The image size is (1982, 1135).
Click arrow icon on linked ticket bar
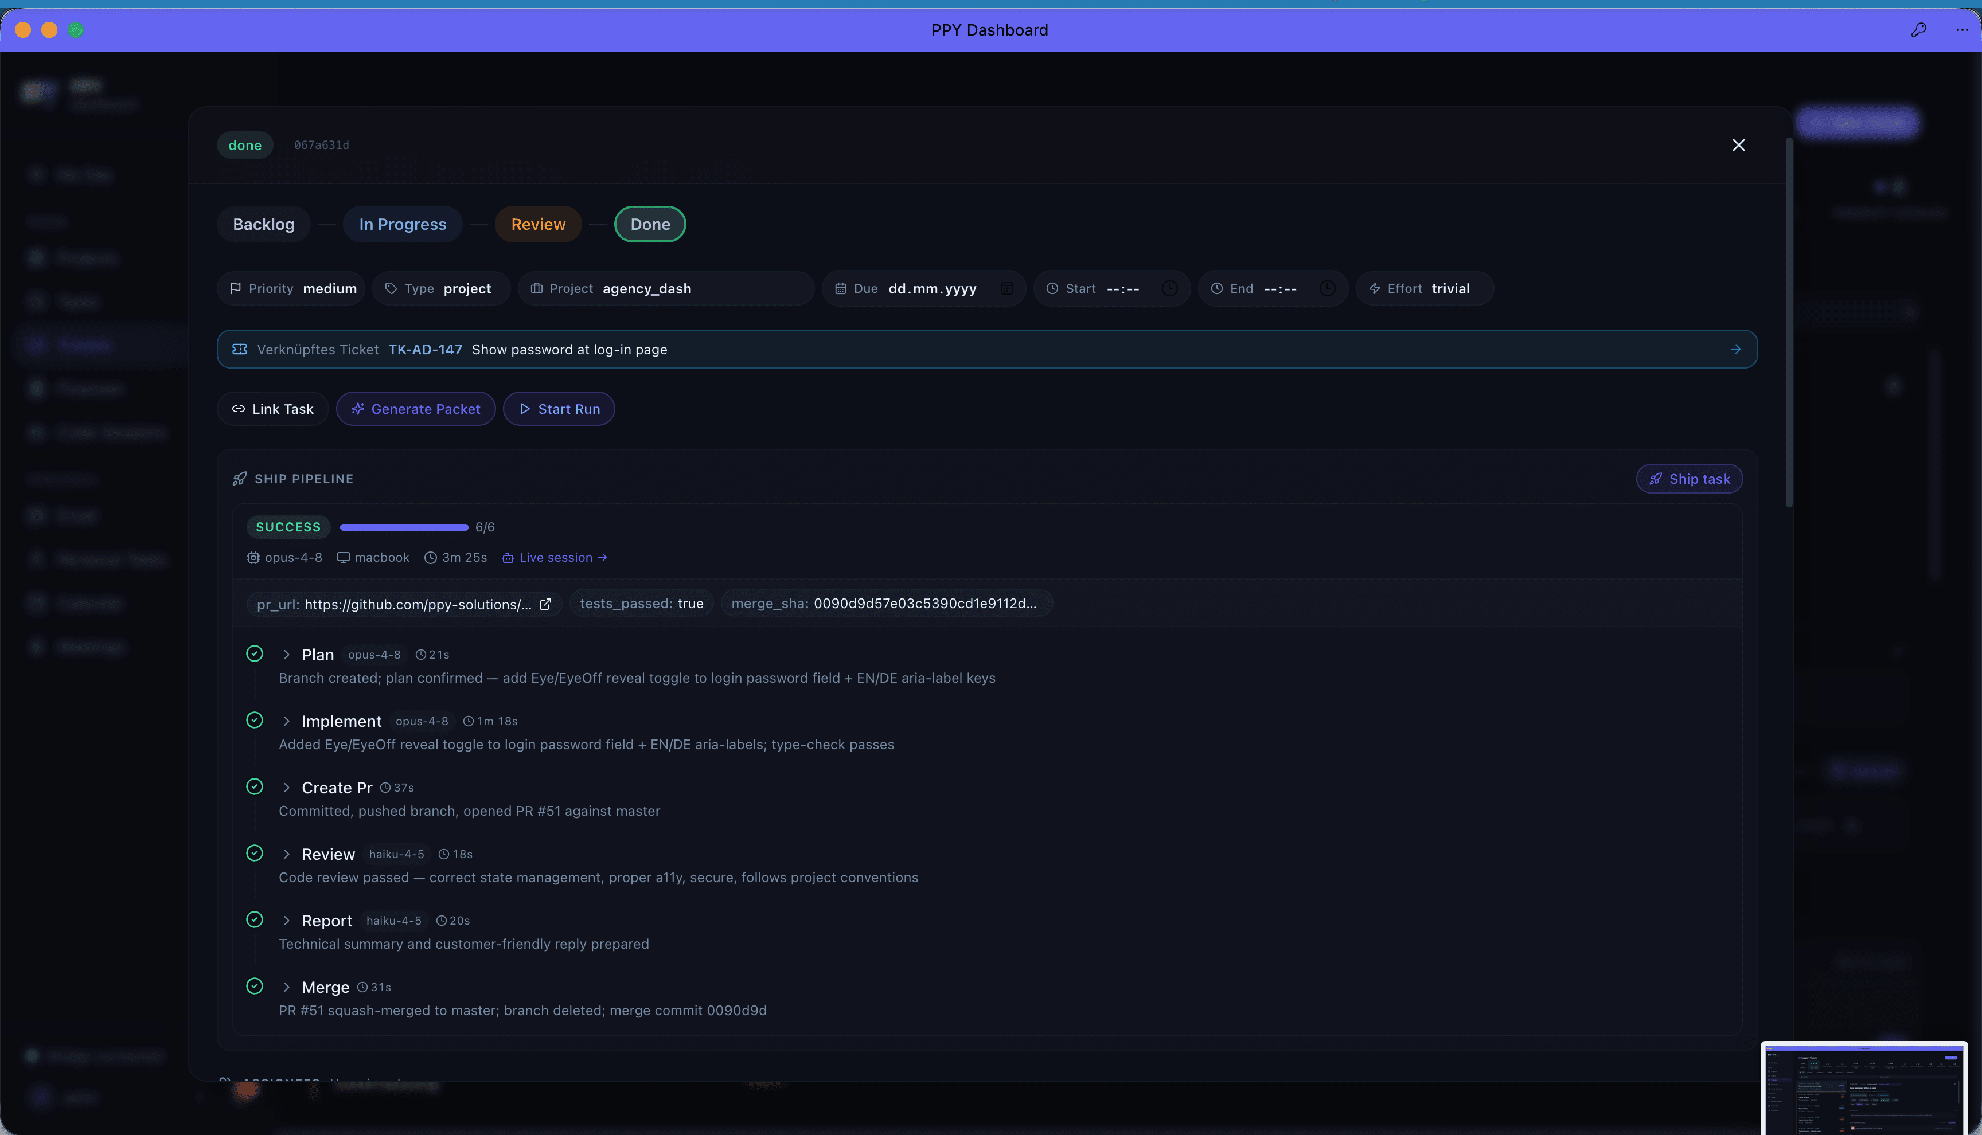click(x=1735, y=349)
